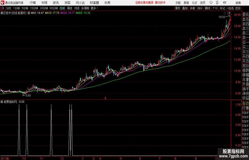Viewport: 249px width, 160px height.
Task: Expand the main chart indicator dropdown arrow
Action: pos(29,13)
